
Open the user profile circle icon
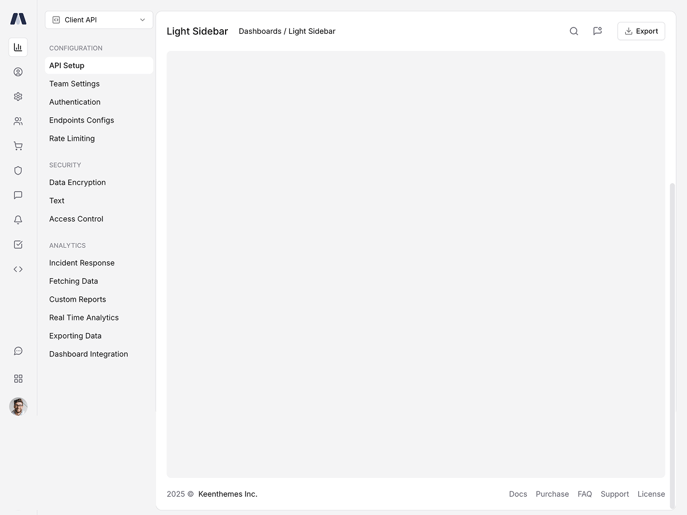pyautogui.click(x=18, y=72)
